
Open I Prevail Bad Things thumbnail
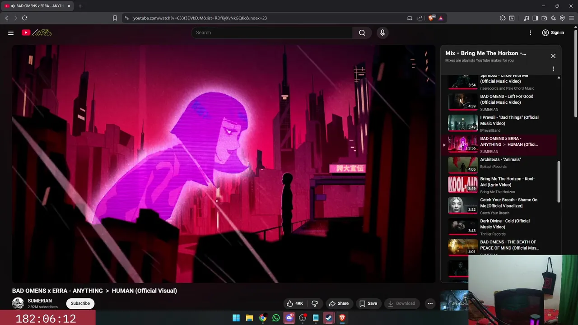[463, 122]
